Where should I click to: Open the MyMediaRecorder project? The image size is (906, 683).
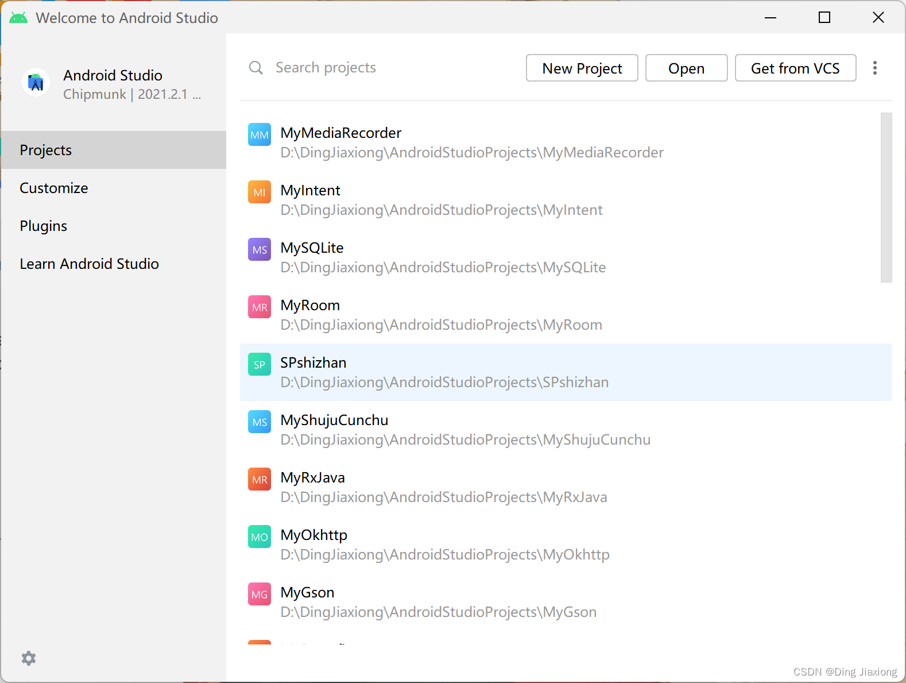pos(566,142)
